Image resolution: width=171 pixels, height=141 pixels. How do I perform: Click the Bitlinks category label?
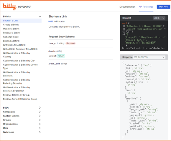click(7, 16)
